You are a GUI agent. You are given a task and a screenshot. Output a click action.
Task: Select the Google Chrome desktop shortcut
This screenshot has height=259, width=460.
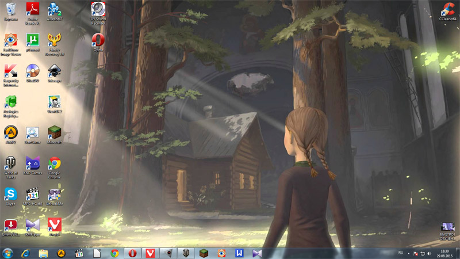[x=55, y=167]
